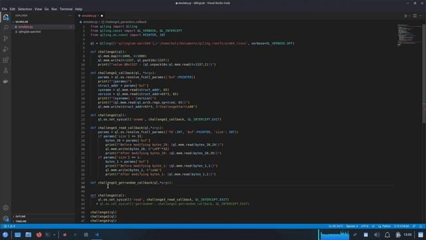The image size is (426, 240).
Task: Open the Help menu
Action: click(x=79, y=9)
